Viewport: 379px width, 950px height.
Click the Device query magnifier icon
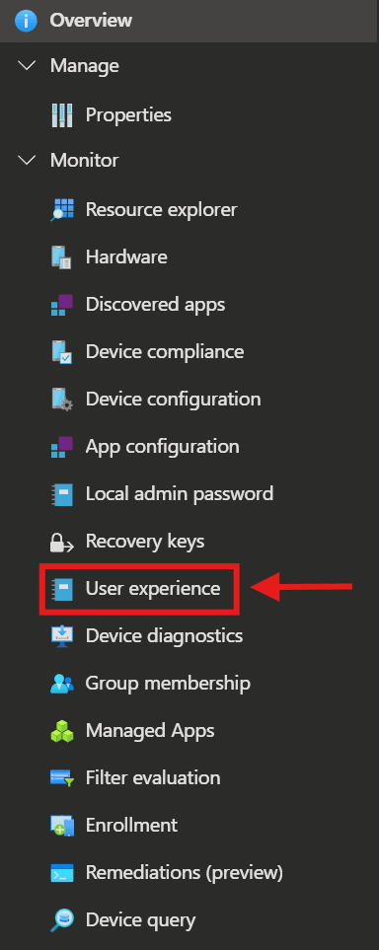click(62, 919)
